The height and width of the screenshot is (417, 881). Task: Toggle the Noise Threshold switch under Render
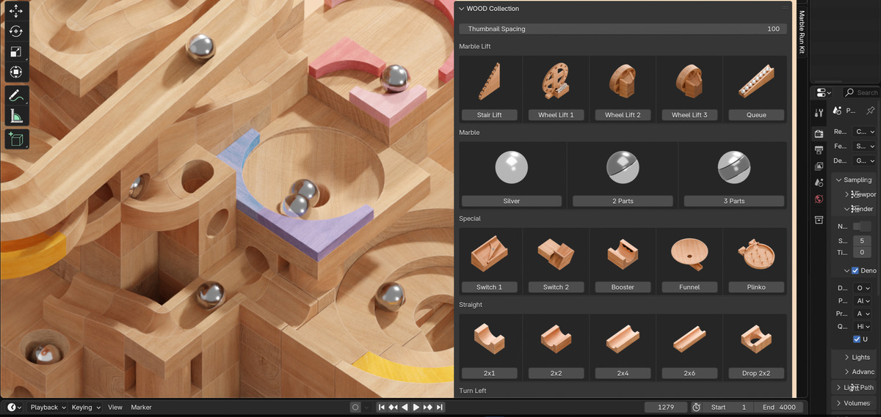point(861,226)
